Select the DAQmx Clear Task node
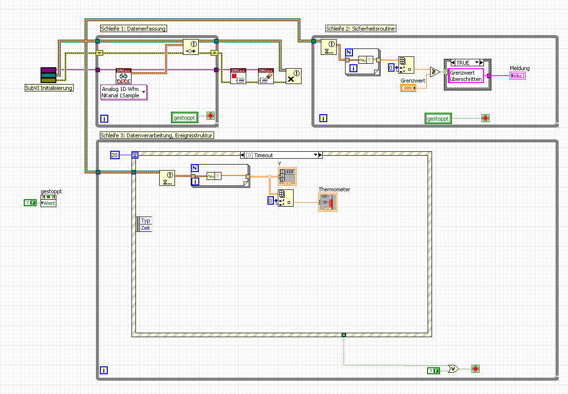568x394 pixels. tap(266, 76)
